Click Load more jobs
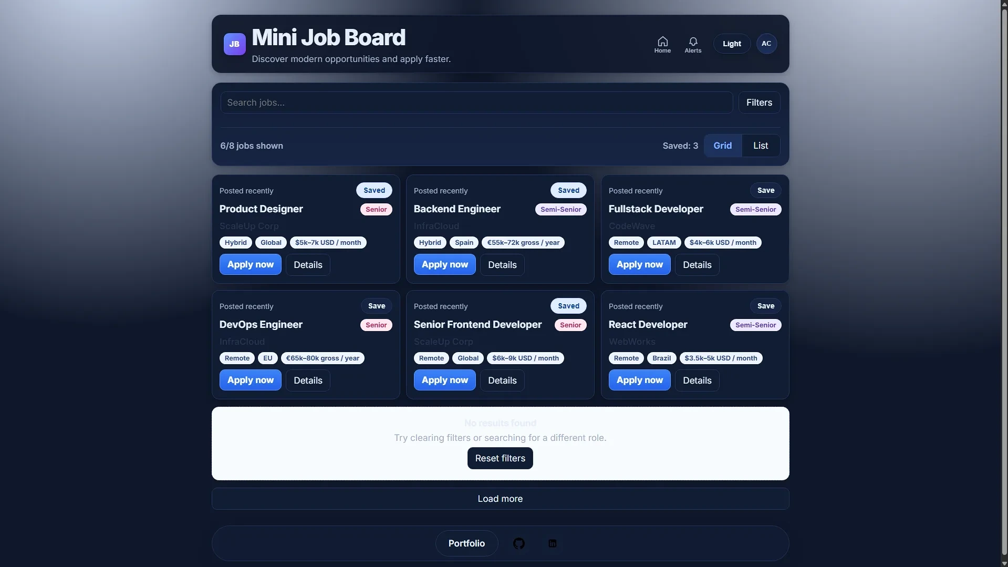This screenshot has width=1008, height=567. (500, 499)
